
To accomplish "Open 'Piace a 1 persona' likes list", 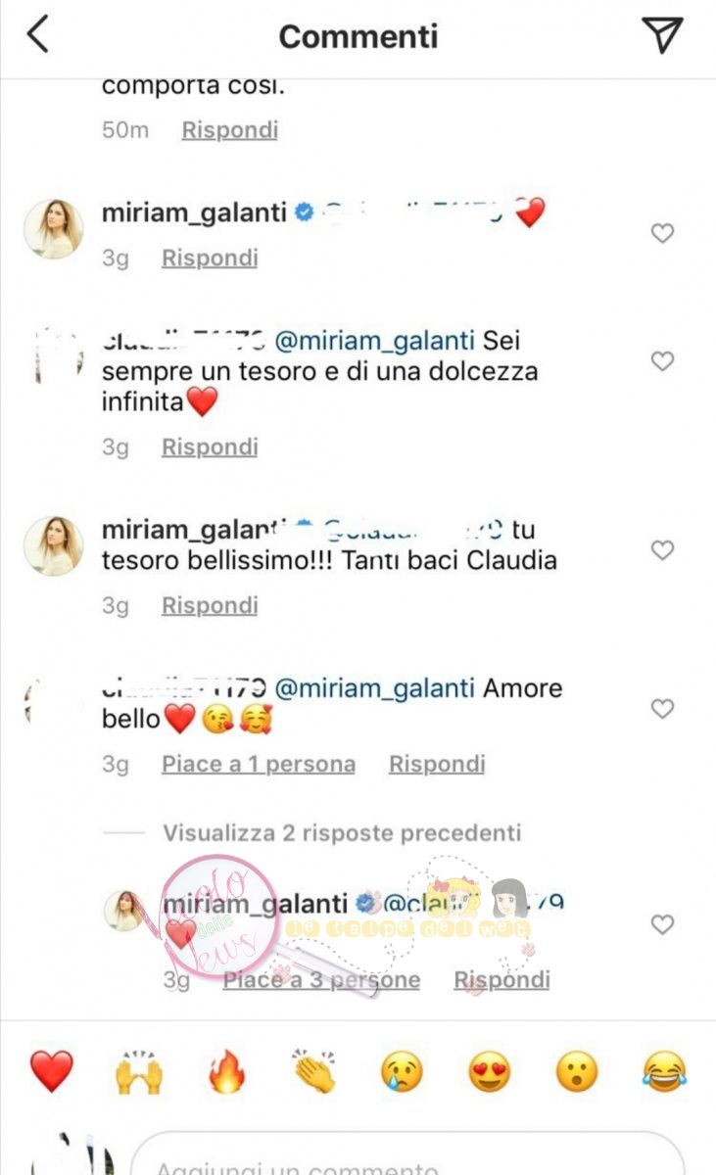I will pyautogui.click(x=259, y=764).
